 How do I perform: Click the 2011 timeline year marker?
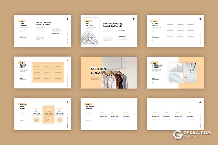click(x=102, y=112)
